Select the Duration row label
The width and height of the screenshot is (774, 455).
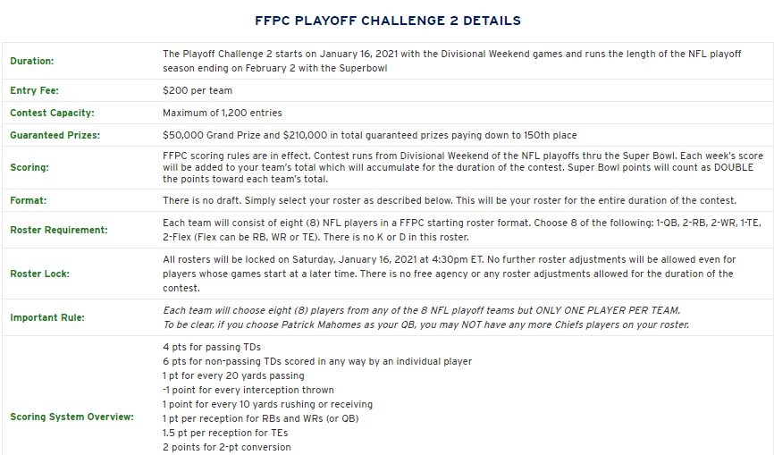click(x=32, y=61)
